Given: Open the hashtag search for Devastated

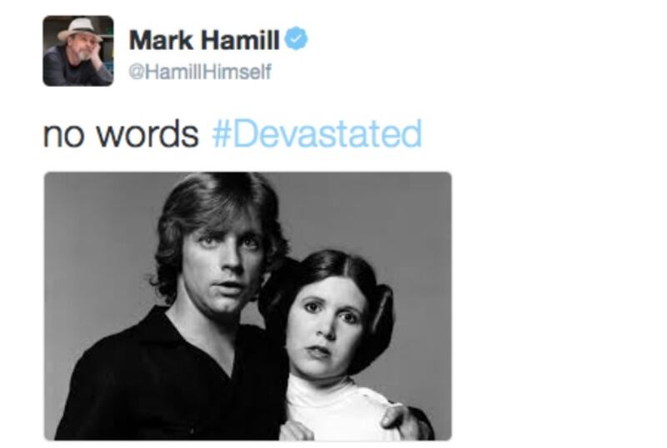Looking at the screenshot, I should [x=317, y=133].
